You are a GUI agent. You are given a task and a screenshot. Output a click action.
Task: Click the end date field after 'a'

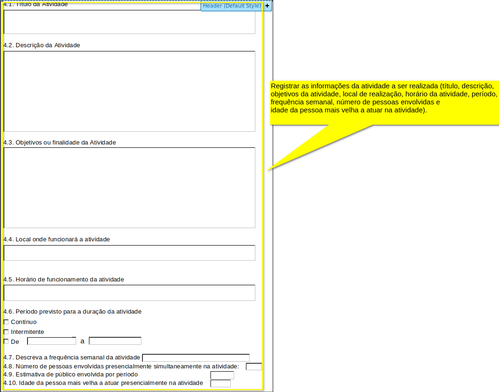[115, 341]
